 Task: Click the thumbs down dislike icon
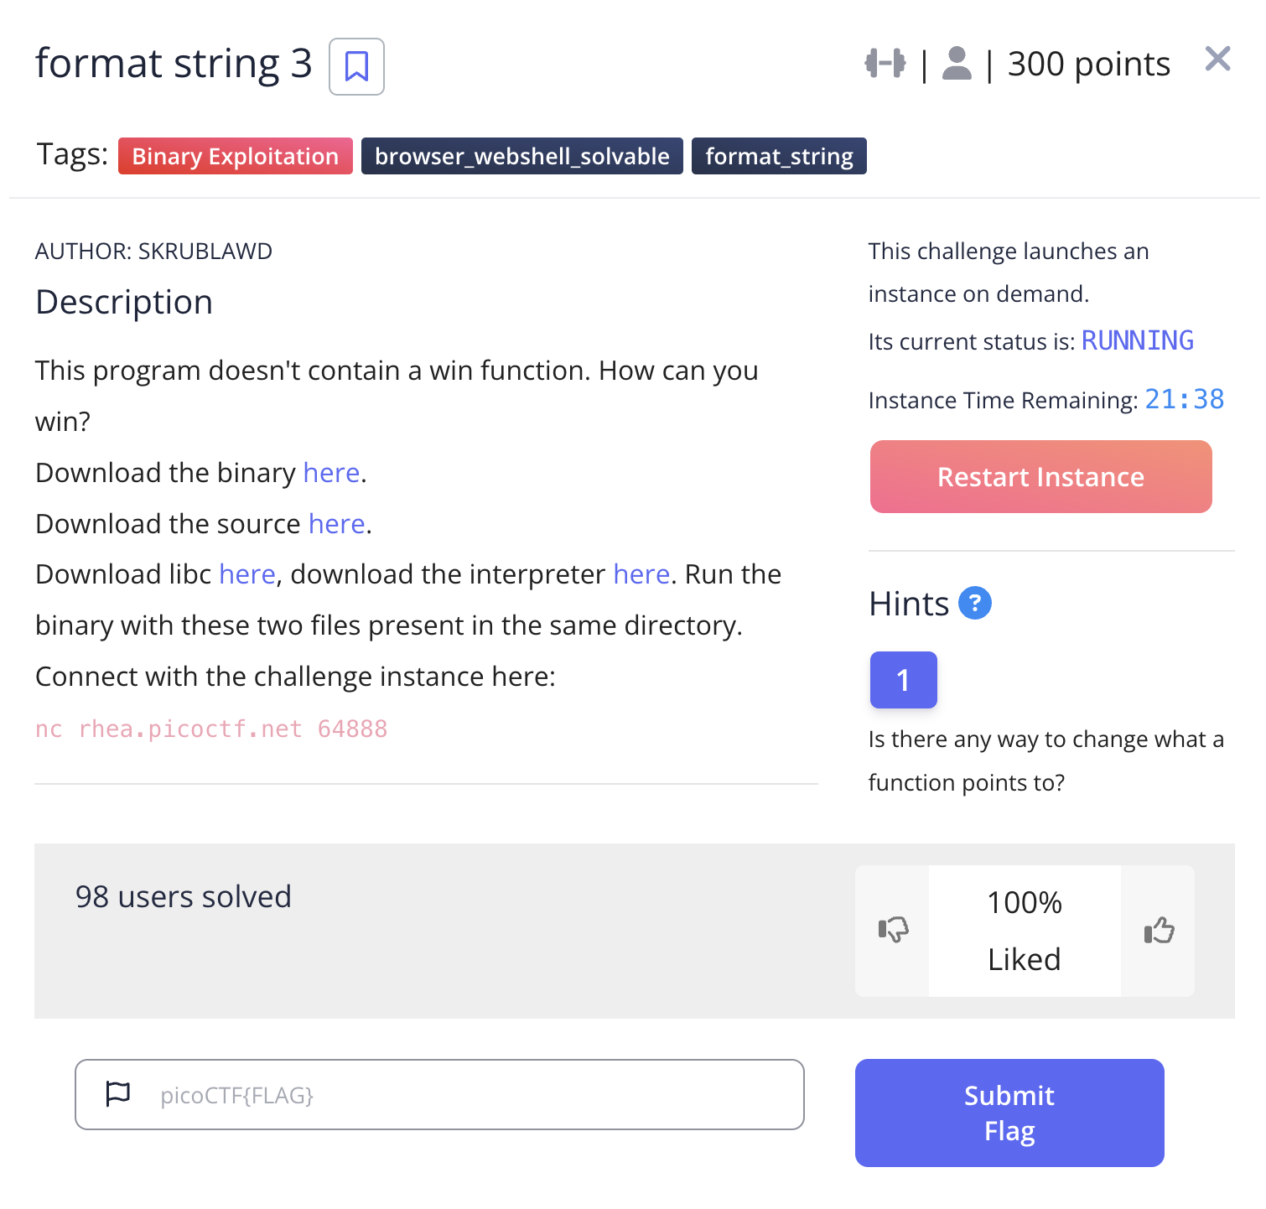coord(893,931)
